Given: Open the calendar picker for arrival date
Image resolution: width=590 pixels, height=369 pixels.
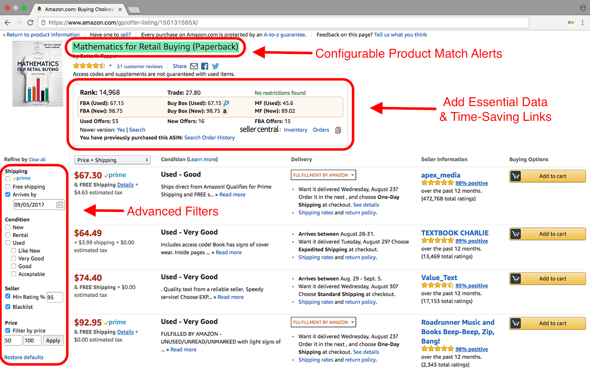Looking at the screenshot, I should pyautogui.click(x=60, y=205).
